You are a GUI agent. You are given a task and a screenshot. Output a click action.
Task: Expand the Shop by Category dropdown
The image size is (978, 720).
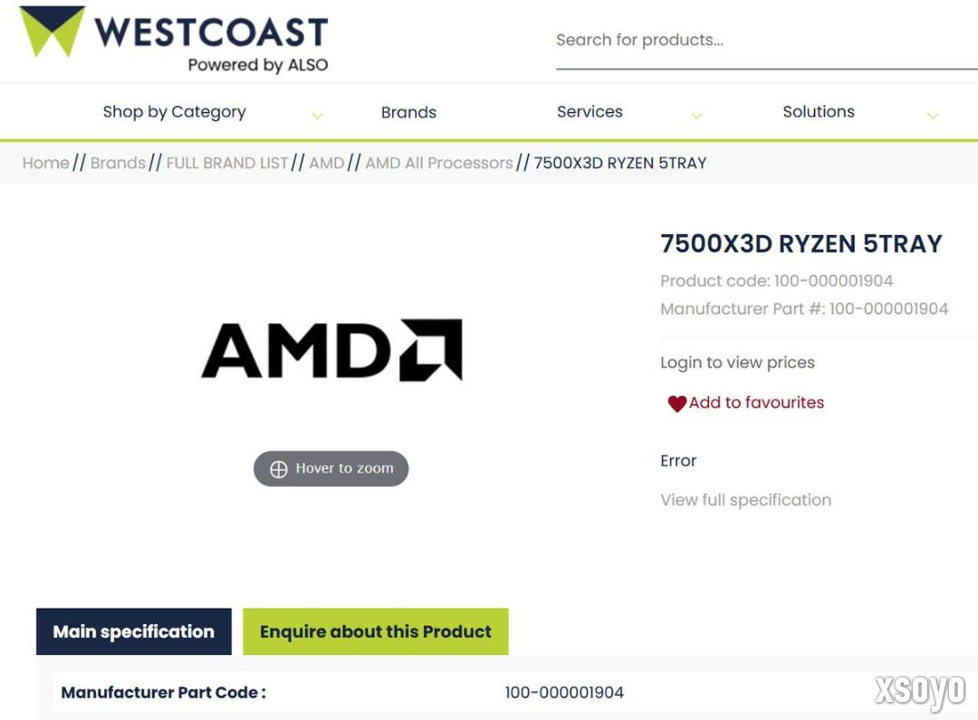point(174,111)
